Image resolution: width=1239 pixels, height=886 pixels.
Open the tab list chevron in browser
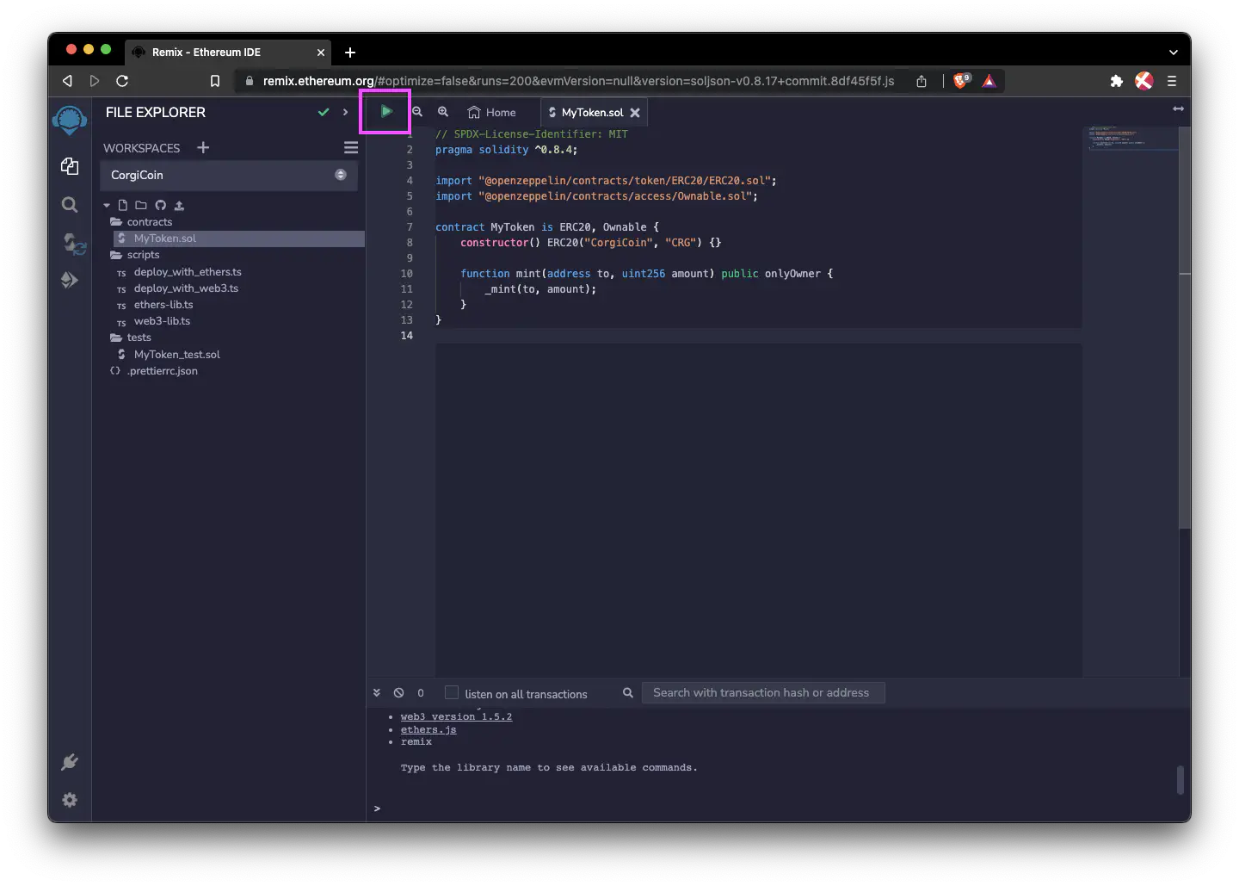pos(1173,53)
